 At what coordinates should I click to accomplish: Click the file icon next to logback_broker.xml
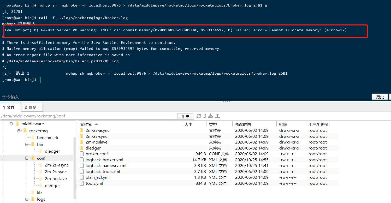[x=81, y=160]
